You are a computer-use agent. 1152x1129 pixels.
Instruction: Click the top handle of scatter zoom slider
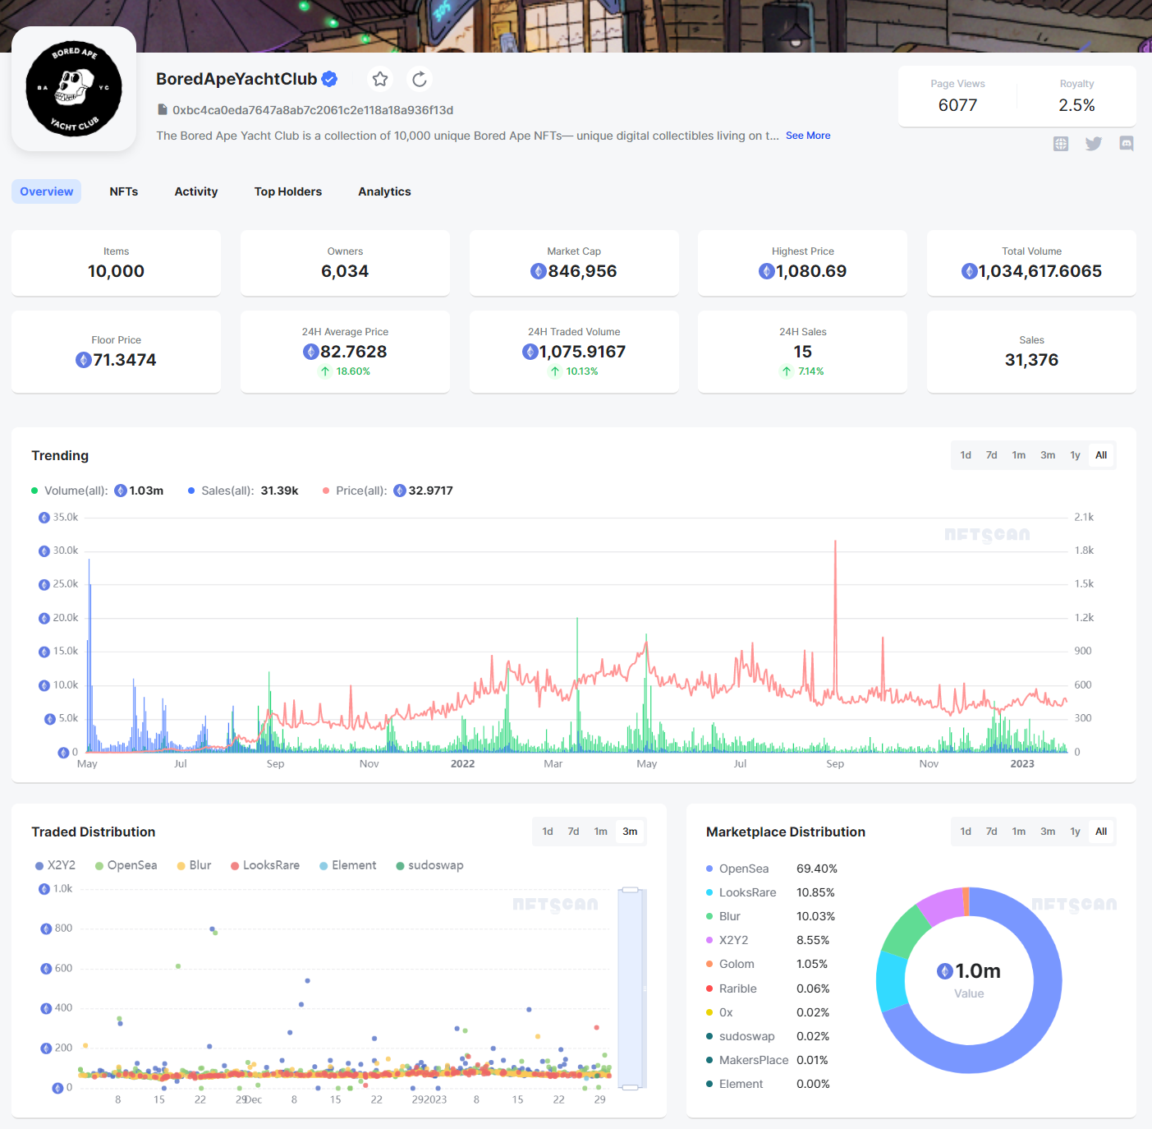631,890
